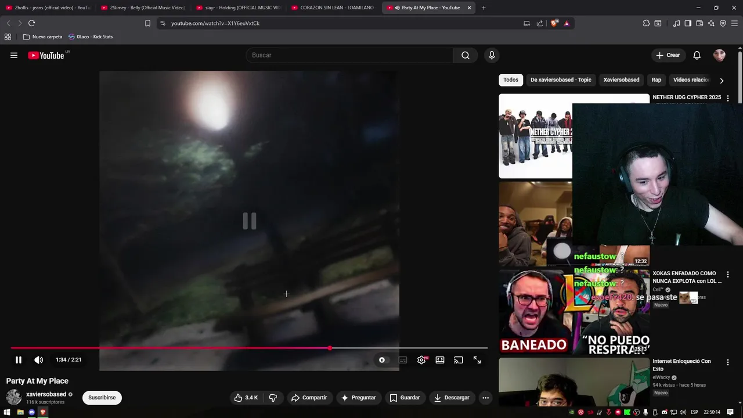Like the video with 3.4 K likes
The width and height of the screenshot is (743, 418).
pos(246,398)
